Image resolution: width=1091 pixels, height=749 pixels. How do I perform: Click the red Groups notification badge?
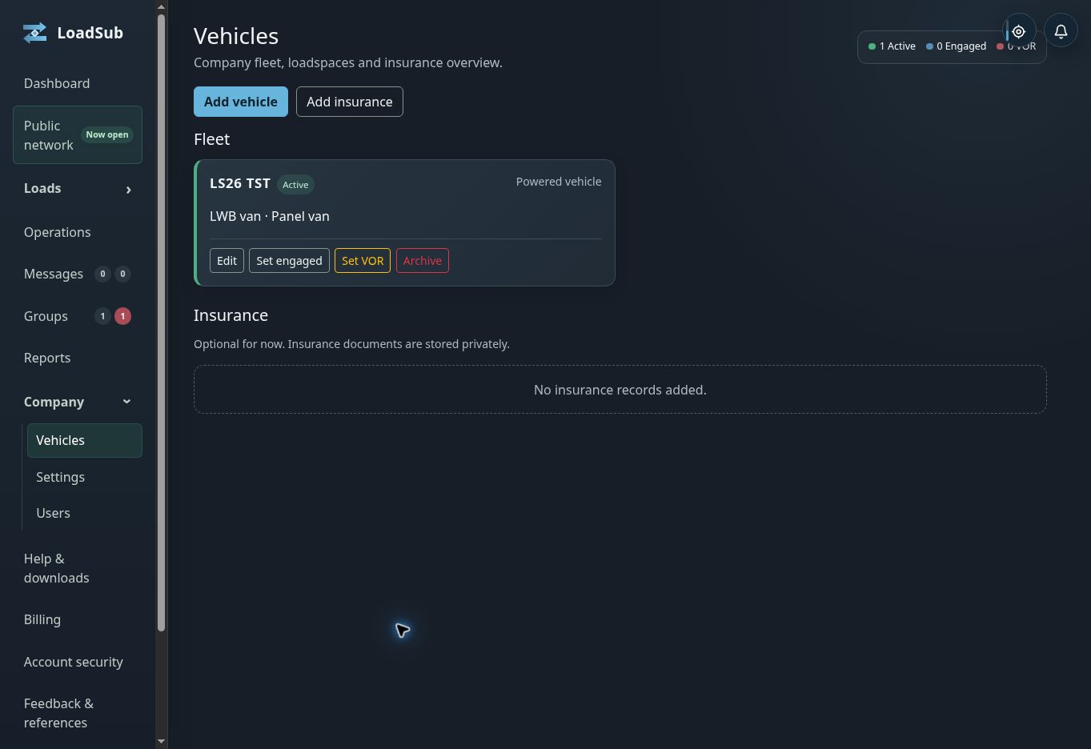[122, 316]
